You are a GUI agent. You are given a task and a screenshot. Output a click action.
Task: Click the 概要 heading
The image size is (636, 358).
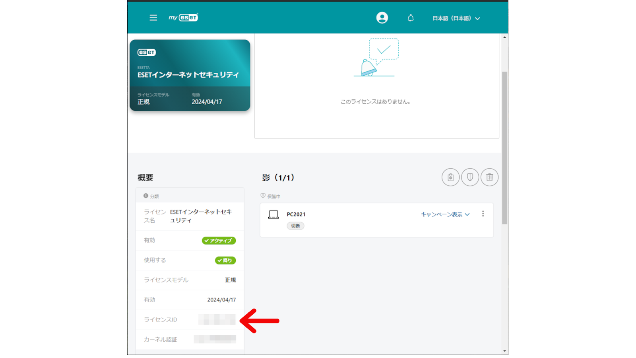coord(145,178)
